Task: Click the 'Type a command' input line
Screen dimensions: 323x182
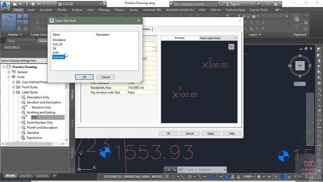Action: (202, 170)
